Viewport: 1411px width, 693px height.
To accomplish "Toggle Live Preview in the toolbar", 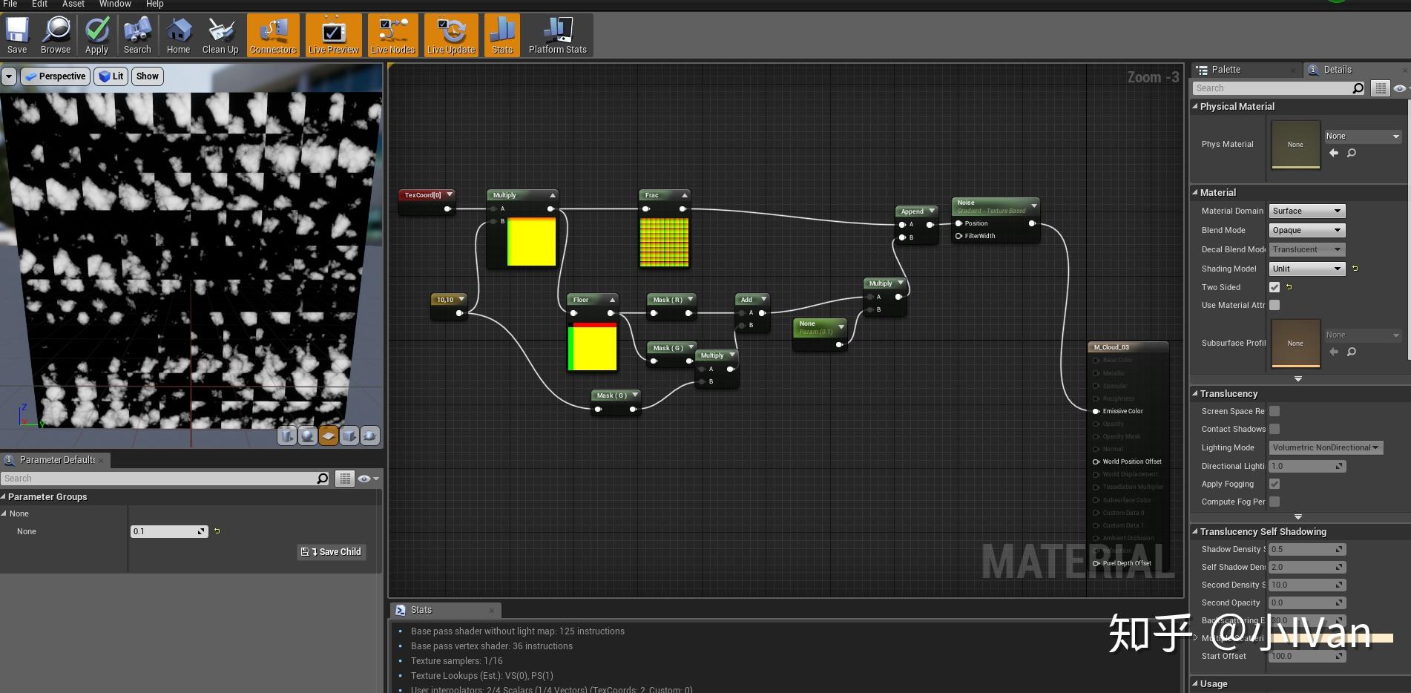I will click(333, 34).
